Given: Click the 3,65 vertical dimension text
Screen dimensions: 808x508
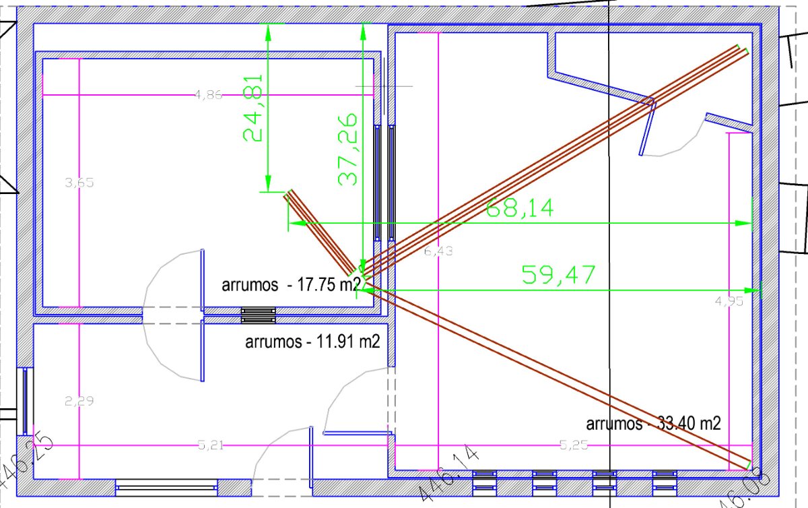Looking at the screenshot, I should (x=79, y=183).
